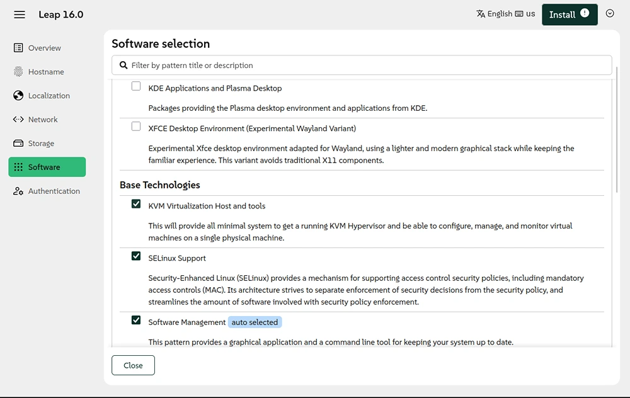Uncheck KVM Virtualization Host and tools
The image size is (630, 398).
tap(136, 204)
